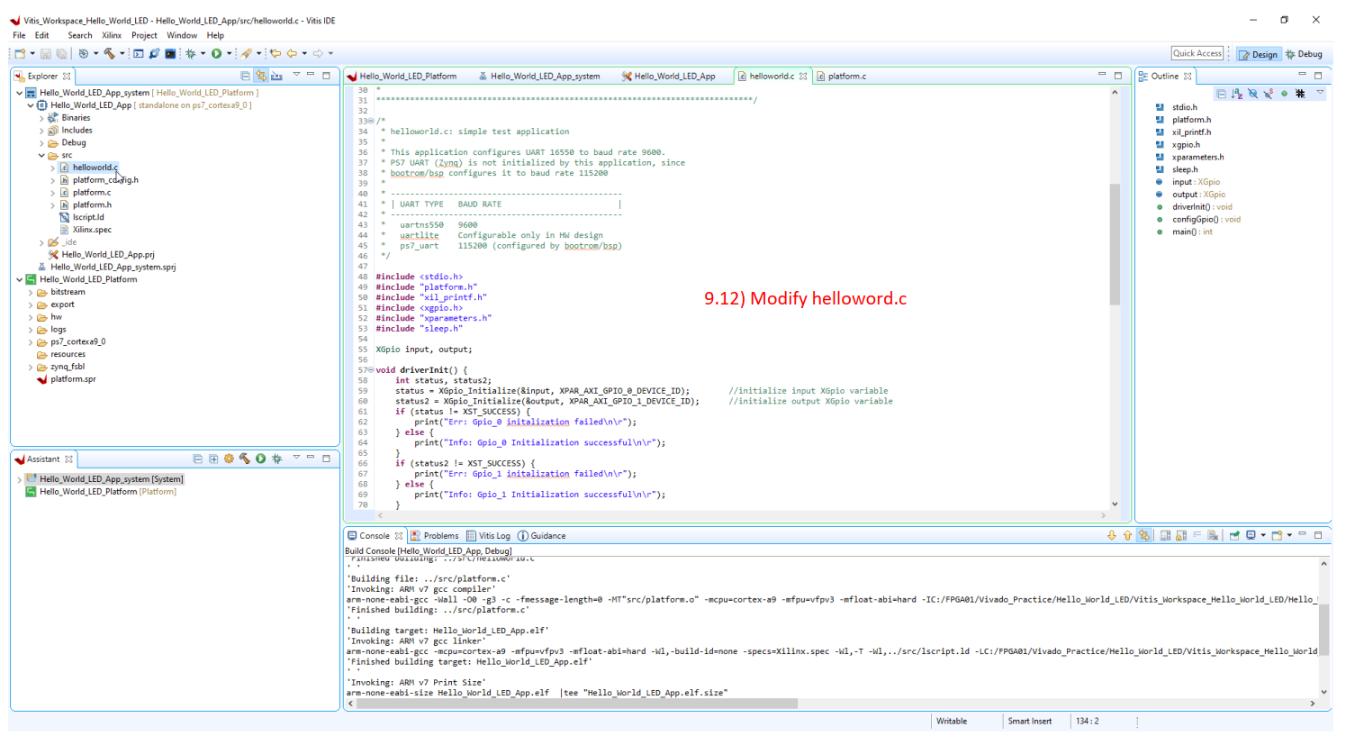Click the down arrow icon in Console toolbar
The height and width of the screenshot is (736, 1355).
click(1111, 535)
